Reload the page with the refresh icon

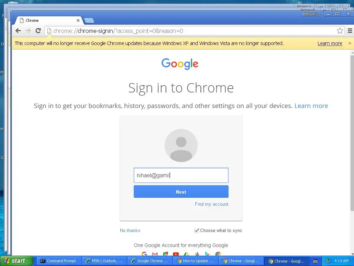(x=38, y=30)
